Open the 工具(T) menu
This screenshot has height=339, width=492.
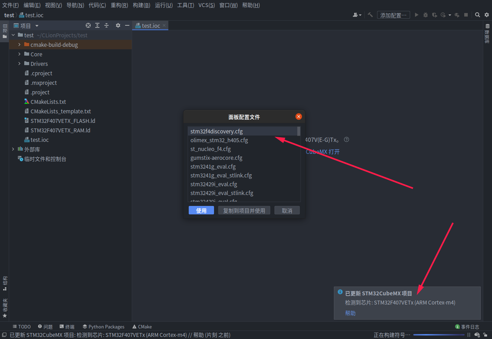tap(186, 5)
